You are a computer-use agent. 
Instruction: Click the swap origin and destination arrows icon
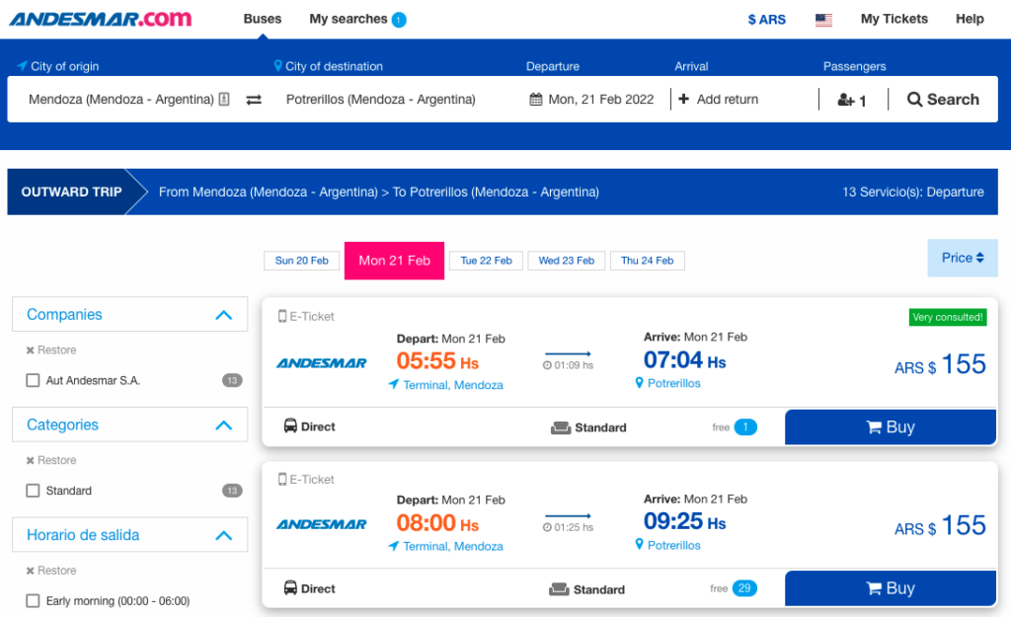click(x=254, y=100)
